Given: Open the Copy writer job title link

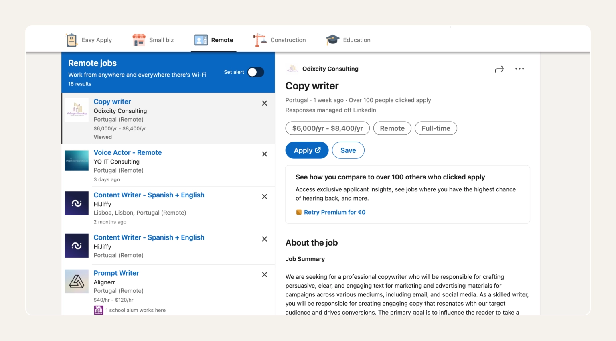Looking at the screenshot, I should click(112, 102).
